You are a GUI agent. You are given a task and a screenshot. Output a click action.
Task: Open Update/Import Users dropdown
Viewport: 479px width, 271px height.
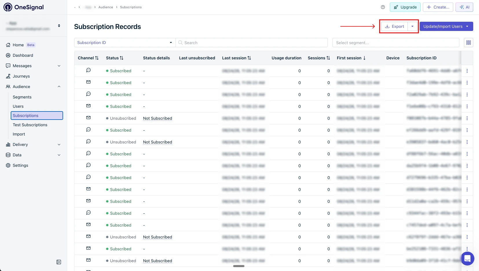446,26
